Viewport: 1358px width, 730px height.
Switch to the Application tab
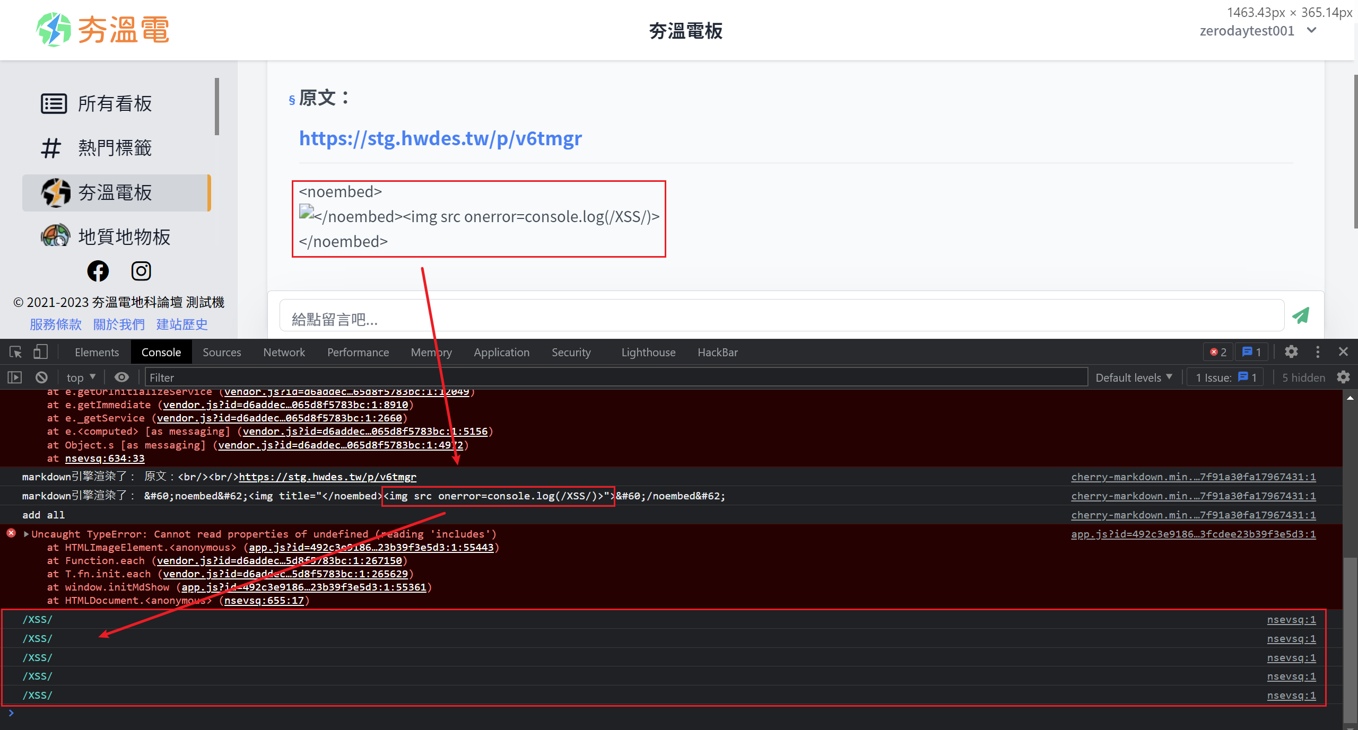(x=502, y=352)
